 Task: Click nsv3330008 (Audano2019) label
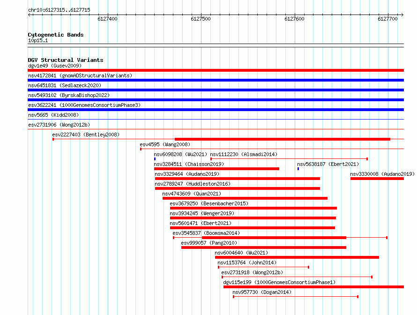pos(382,174)
